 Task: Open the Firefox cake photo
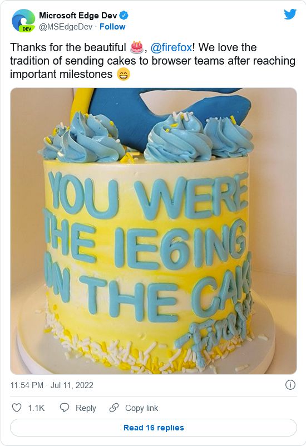154,231
